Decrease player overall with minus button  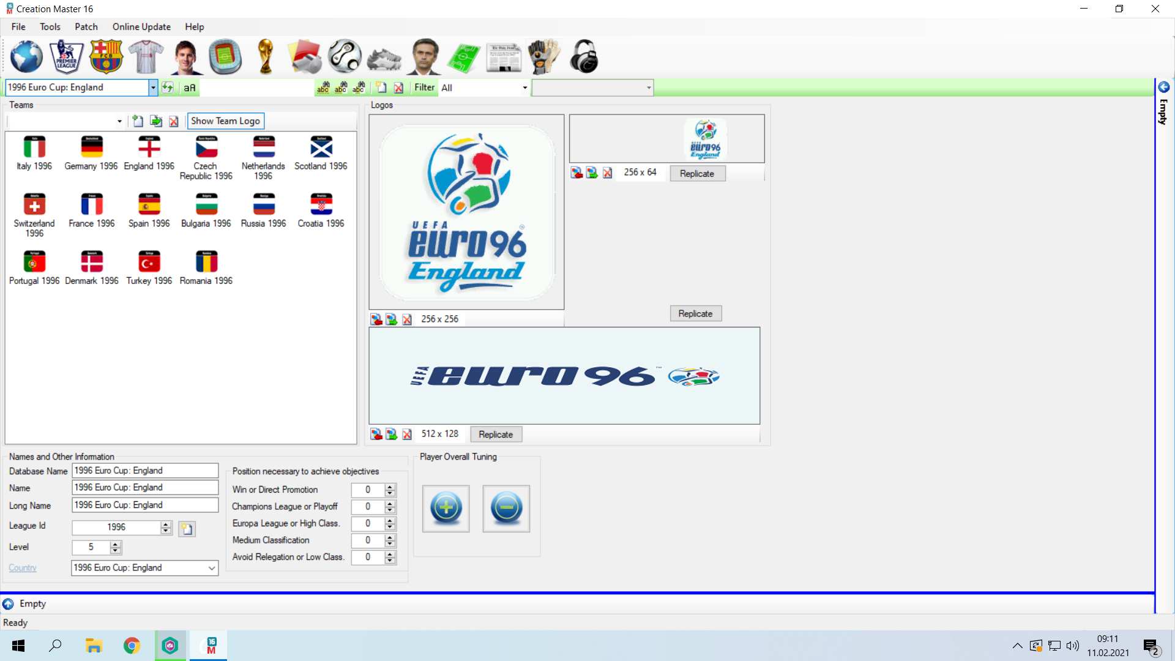tap(506, 508)
